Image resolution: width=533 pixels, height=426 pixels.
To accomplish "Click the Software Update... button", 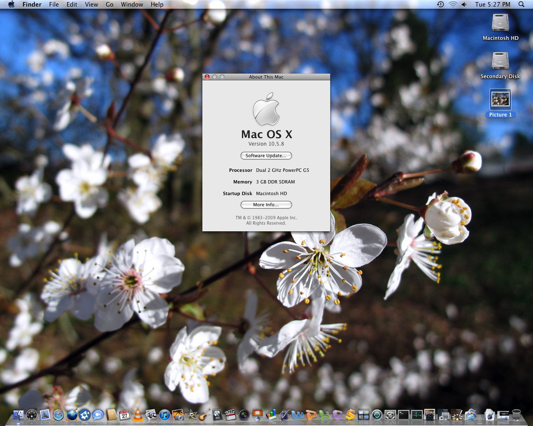I will [266, 156].
